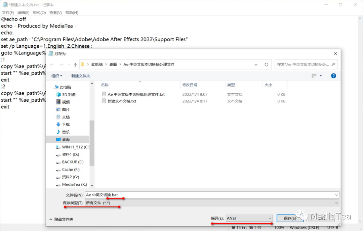Open Notepad 文件(F) menu
Image resolution: width=363 pixels, height=231 pixels.
pyautogui.click(x=8, y=12)
